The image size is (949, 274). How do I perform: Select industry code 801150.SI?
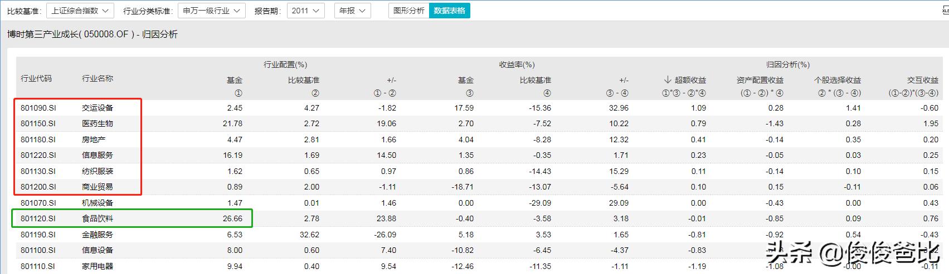38,123
